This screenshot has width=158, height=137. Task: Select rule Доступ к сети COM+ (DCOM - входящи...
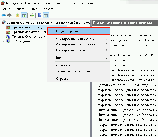click(127, 85)
